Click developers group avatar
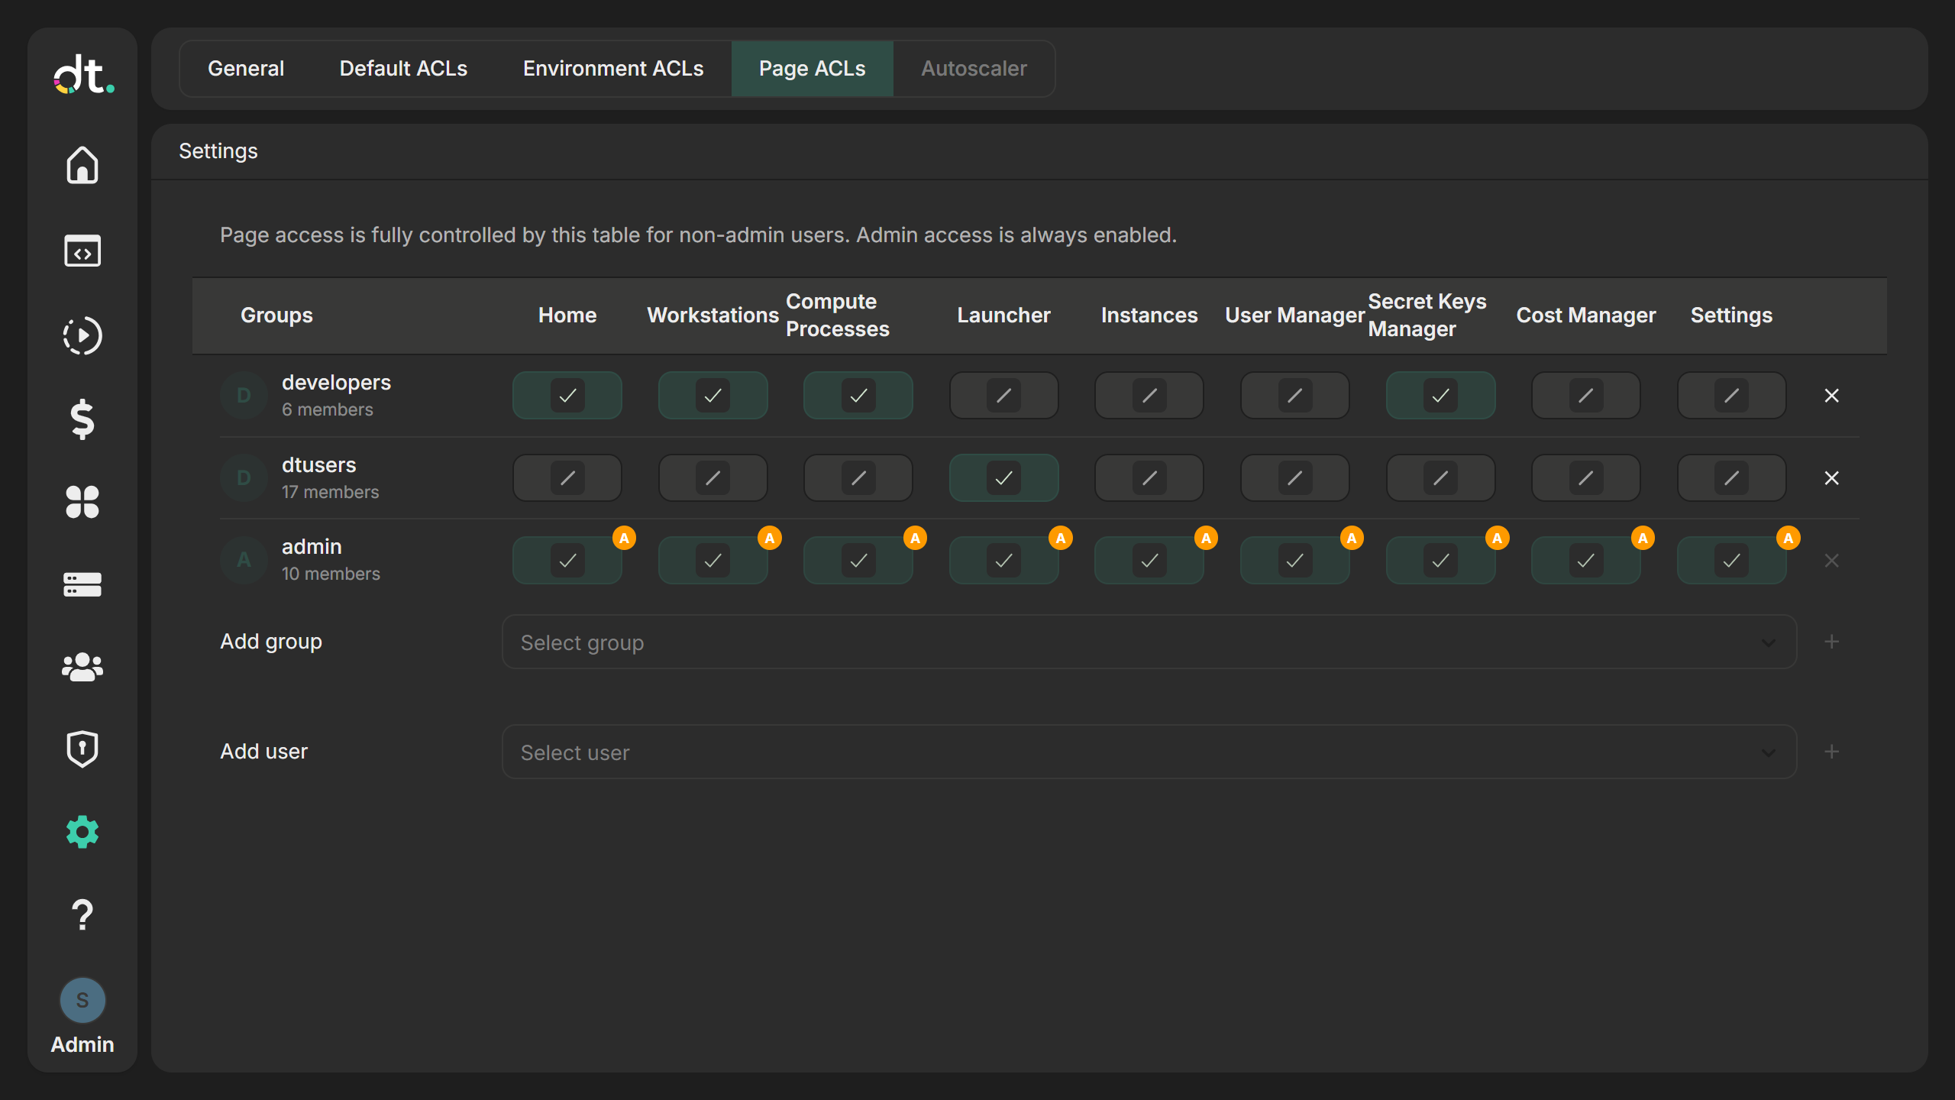The height and width of the screenshot is (1100, 1955). [x=244, y=396]
